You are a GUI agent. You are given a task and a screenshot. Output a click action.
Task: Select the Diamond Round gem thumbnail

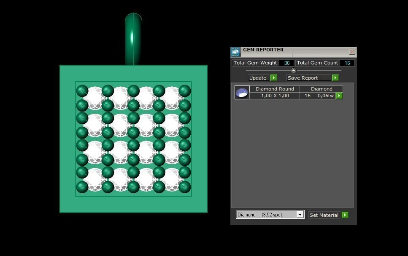point(242,93)
